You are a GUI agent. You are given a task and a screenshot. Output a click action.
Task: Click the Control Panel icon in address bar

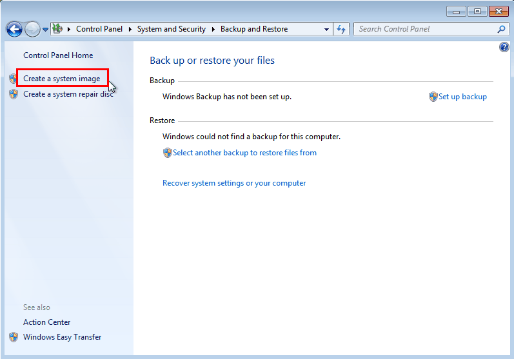(x=57, y=29)
